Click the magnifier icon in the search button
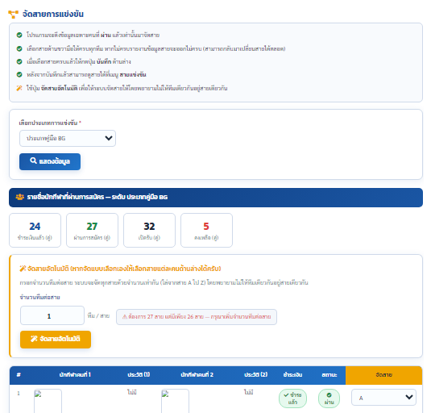This screenshot has width=431, height=413. pyautogui.click(x=33, y=161)
